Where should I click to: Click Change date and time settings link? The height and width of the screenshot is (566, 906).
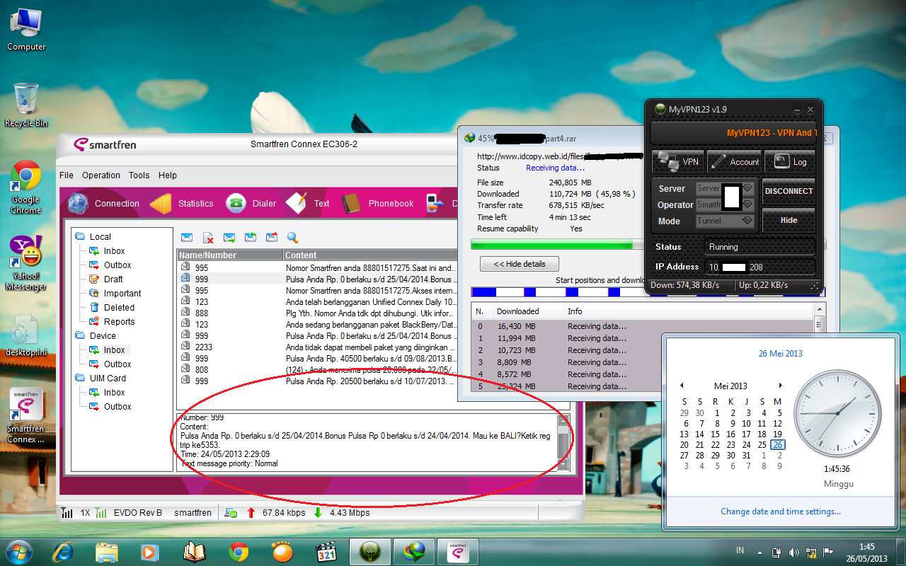pos(781,512)
